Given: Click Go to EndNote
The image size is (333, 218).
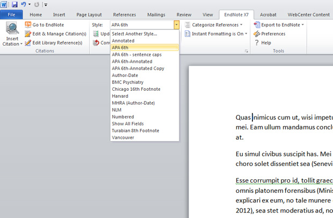Looking at the screenshot, I should pos(45,25).
